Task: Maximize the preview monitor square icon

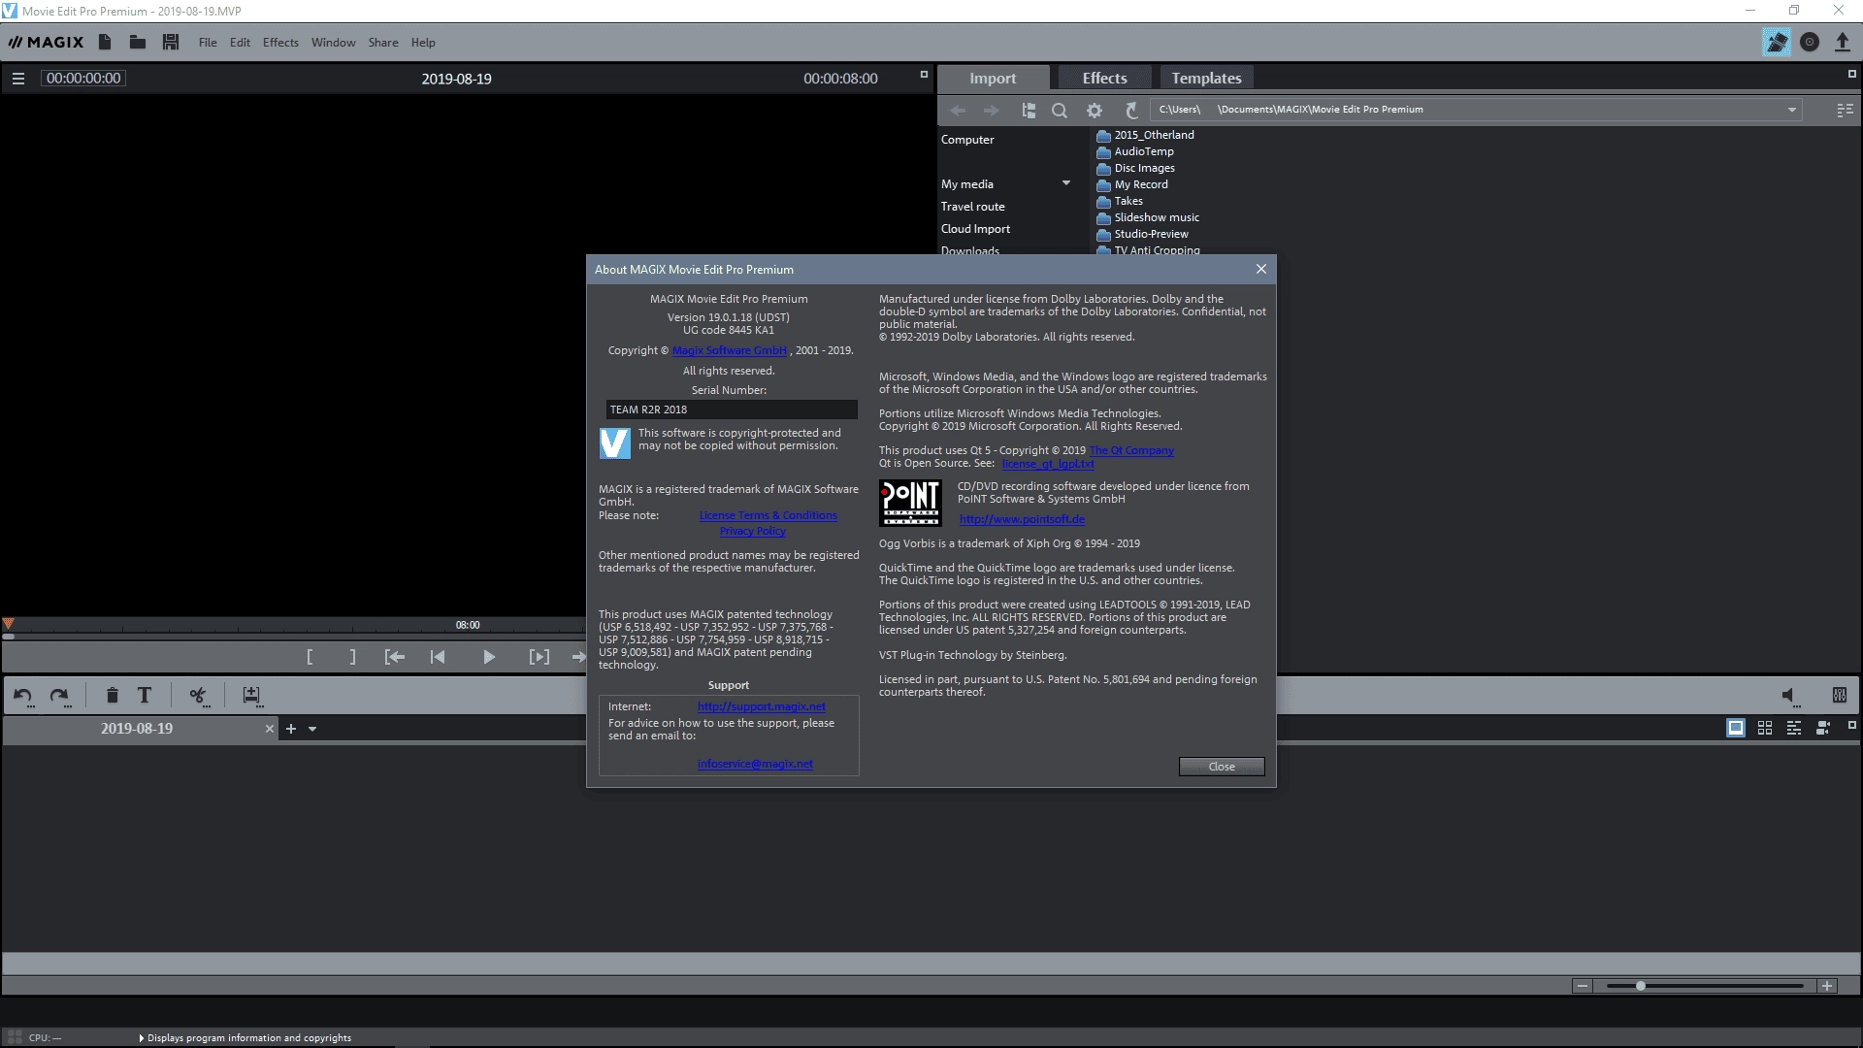Action: click(x=924, y=74)
